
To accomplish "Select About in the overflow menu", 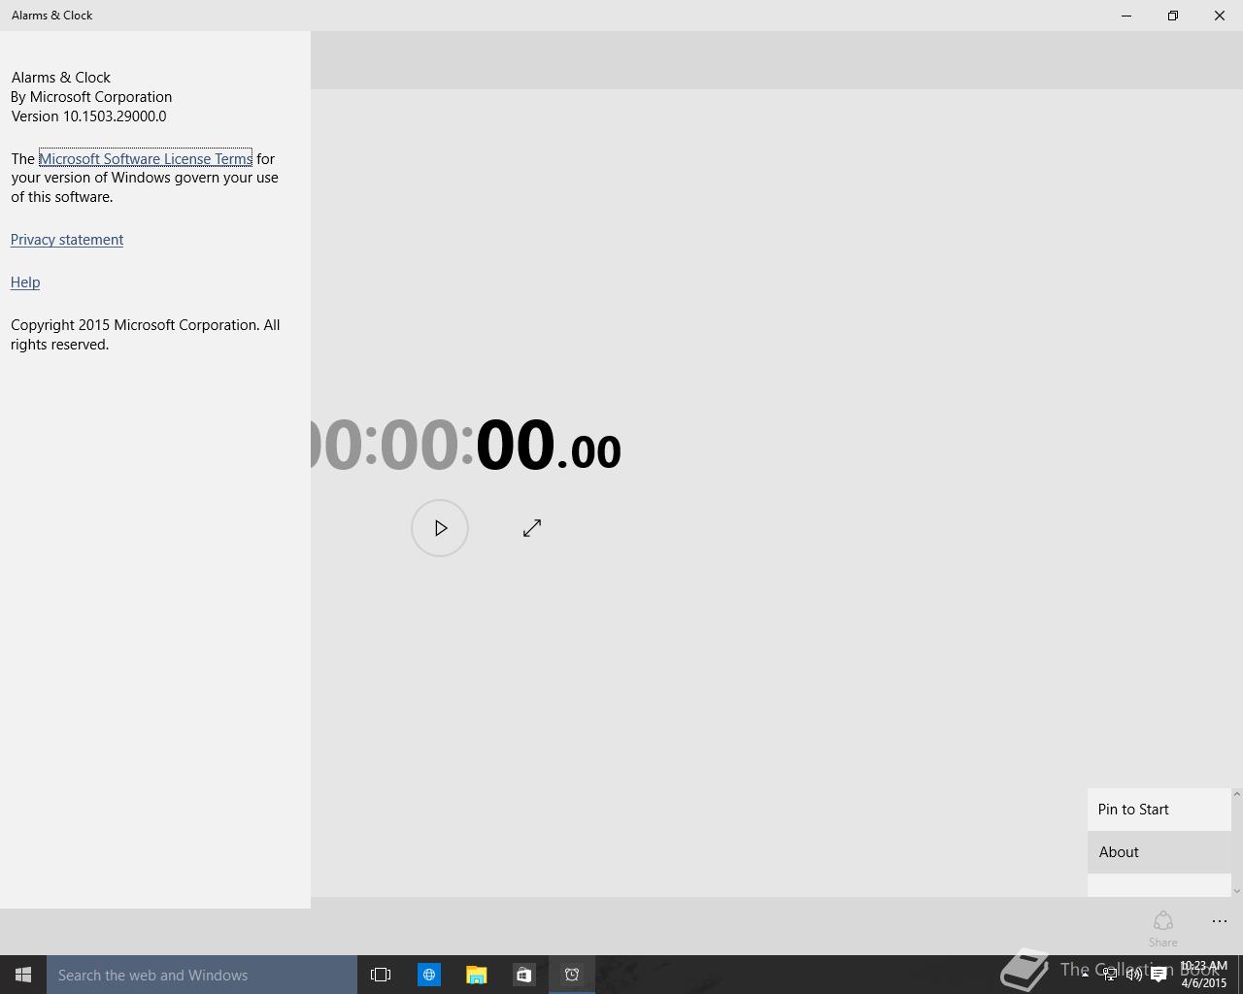I will [1159, 852].
